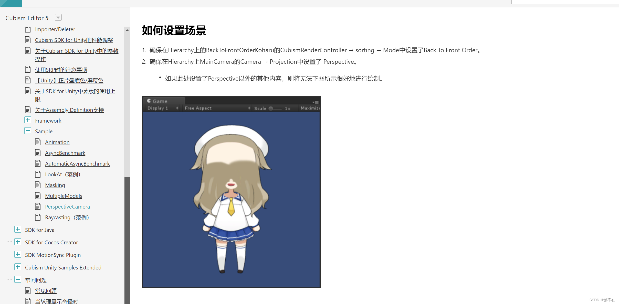619x304 pixels.
Task: Expand the SDK for Cocos Creator section
Action: 18,242
